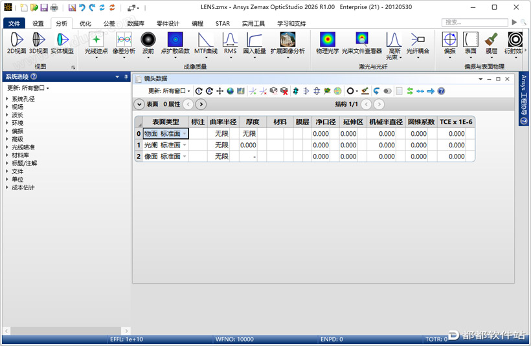
Task: Go to next surface property arrow
Action: tap(201, 104)
